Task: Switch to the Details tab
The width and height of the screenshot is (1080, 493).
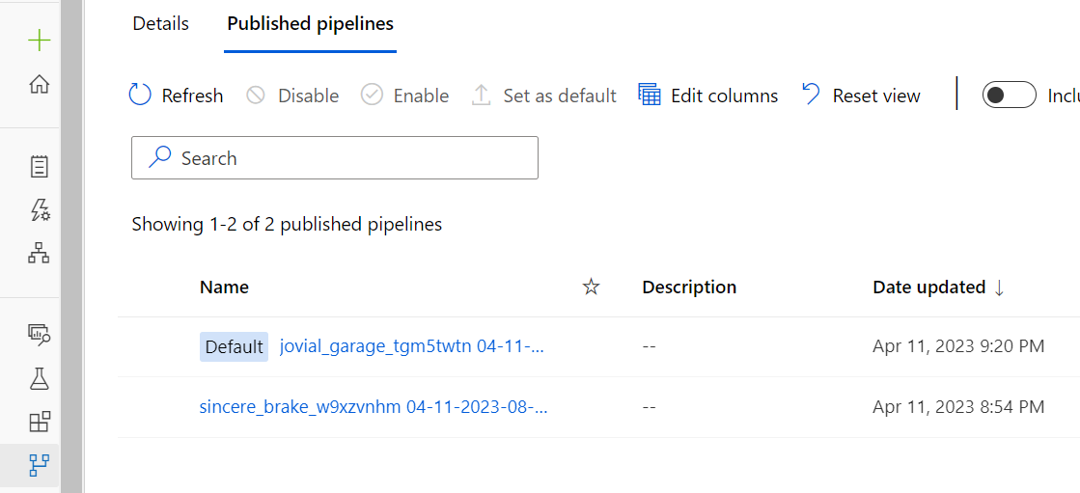Action: click(160, 23)
